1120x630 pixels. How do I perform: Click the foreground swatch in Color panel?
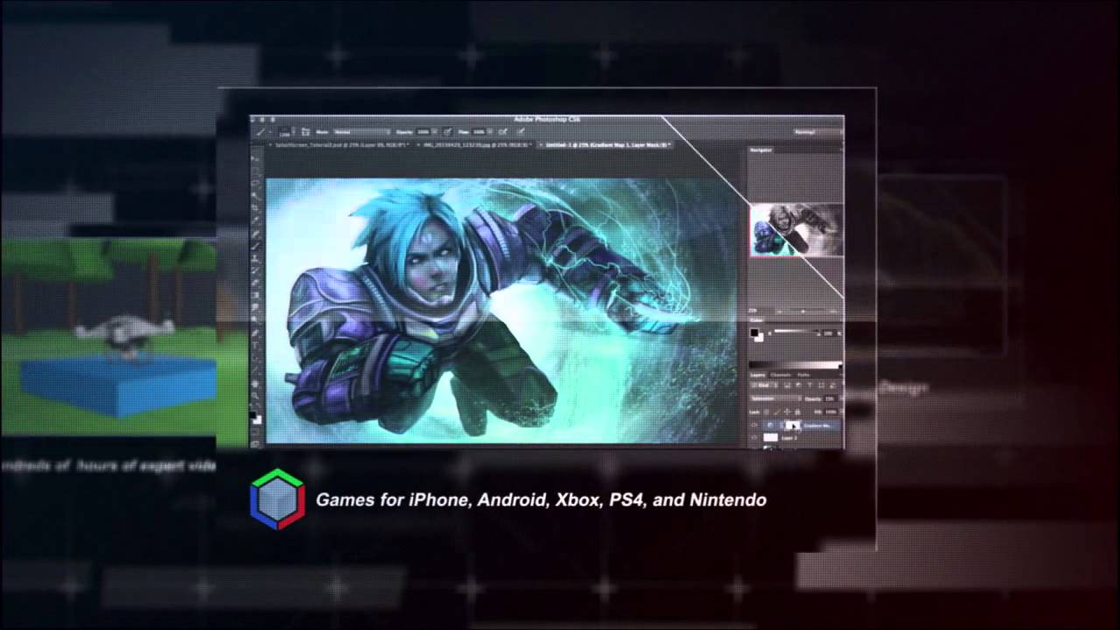click(754, 332)
